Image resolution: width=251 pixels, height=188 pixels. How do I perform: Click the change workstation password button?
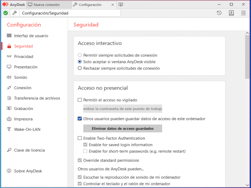[x=123, y=109]
